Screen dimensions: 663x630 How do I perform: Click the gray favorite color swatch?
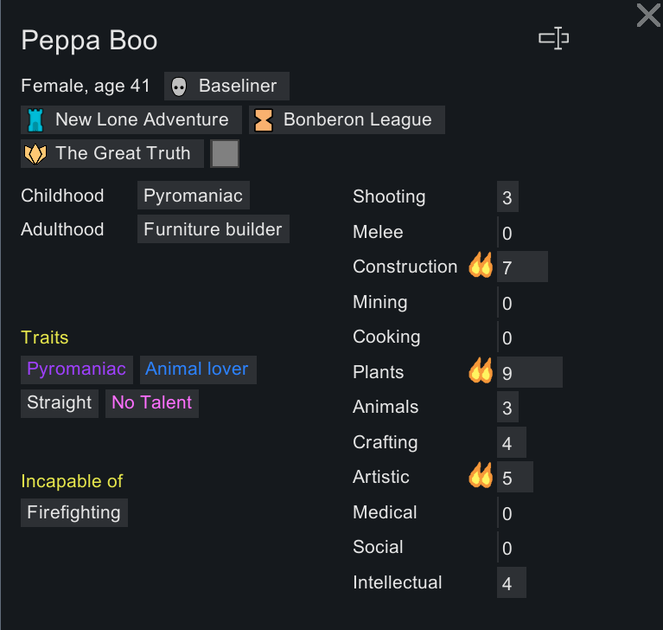tap(225, 154)
